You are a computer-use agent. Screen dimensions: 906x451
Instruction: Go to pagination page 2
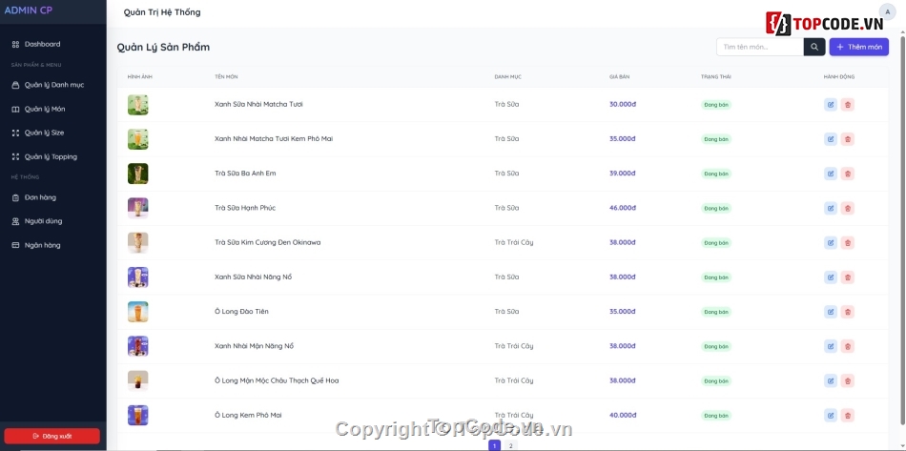coord(511,445)
